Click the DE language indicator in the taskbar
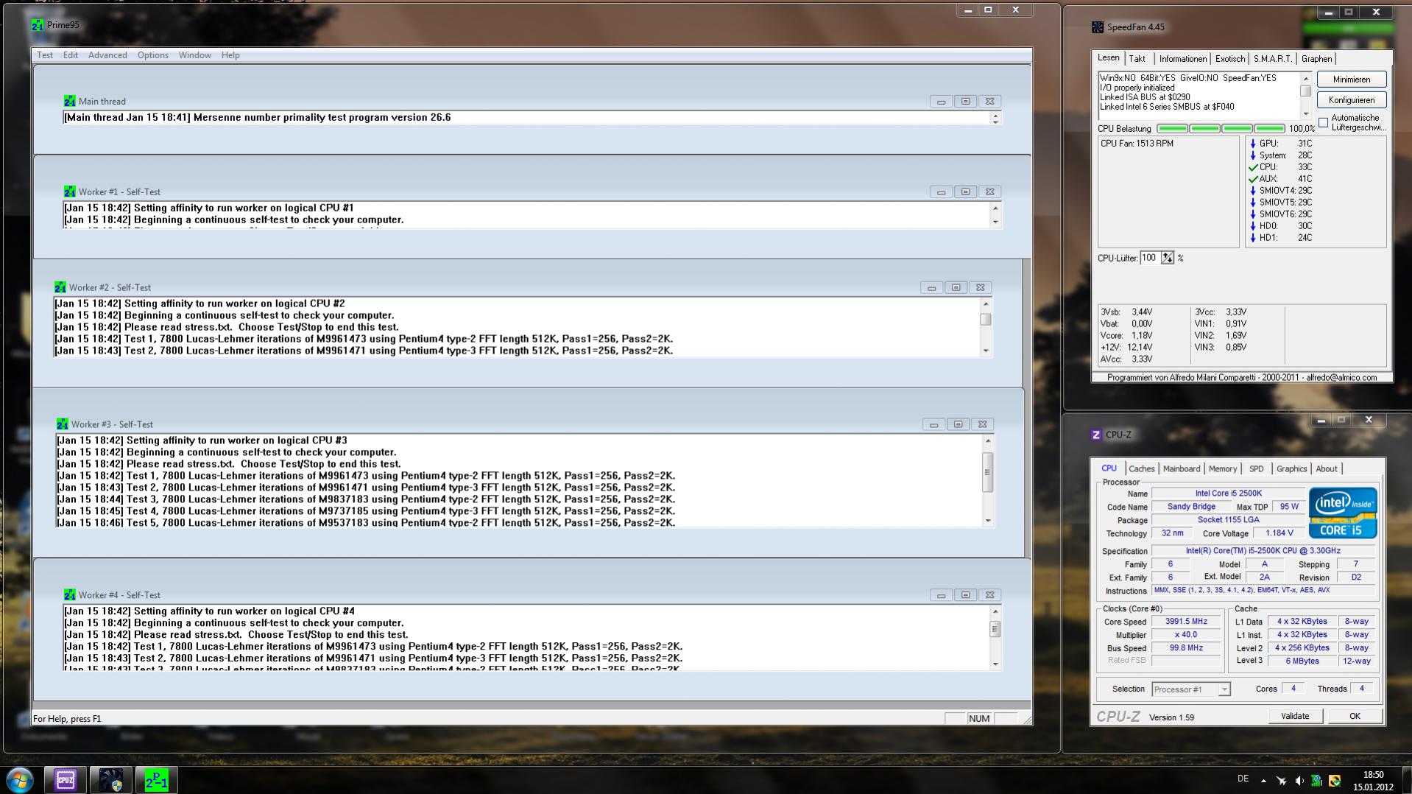This screenshot has height=794, width=1412. pos(1243,779)
